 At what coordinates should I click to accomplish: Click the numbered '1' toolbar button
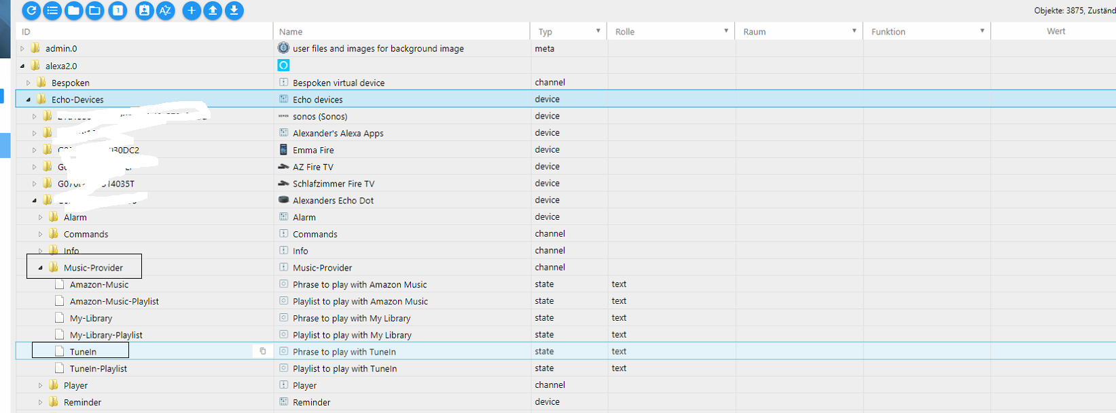pos(118,10)
